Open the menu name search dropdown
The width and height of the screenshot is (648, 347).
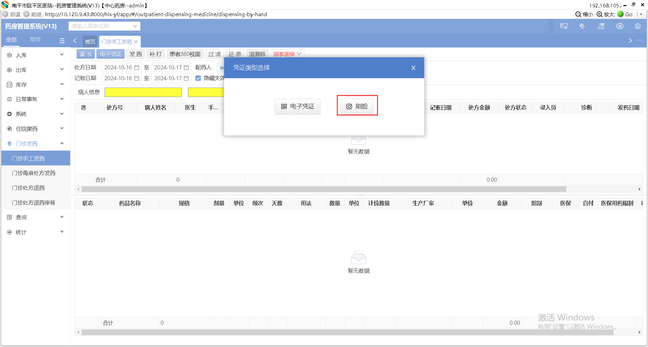104,26
